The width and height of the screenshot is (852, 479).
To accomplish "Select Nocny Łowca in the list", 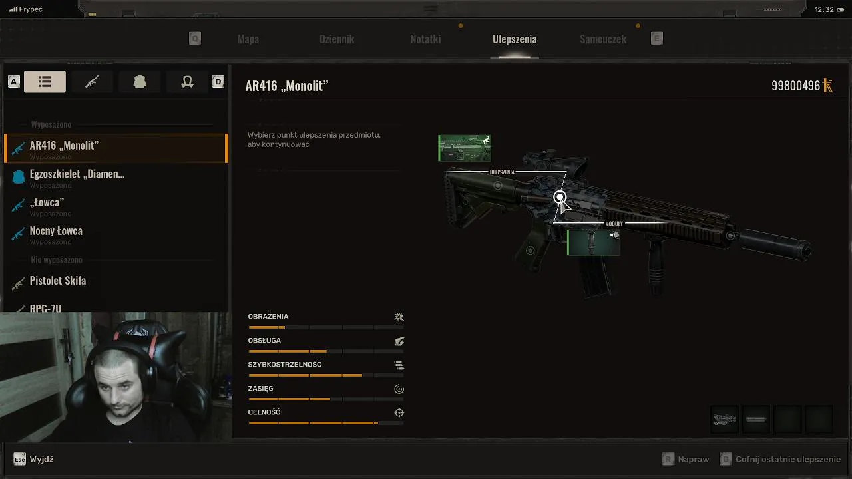I will click(x=116, y=234).
